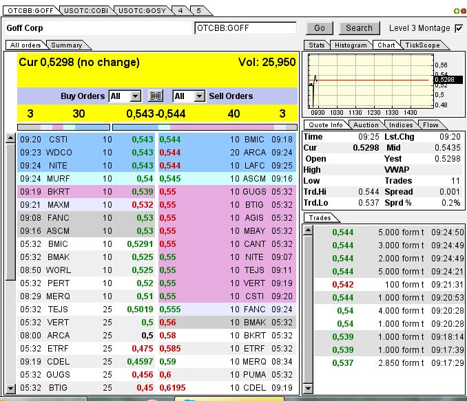
Task: Open workspace tab 5
Action: [198, 11]
